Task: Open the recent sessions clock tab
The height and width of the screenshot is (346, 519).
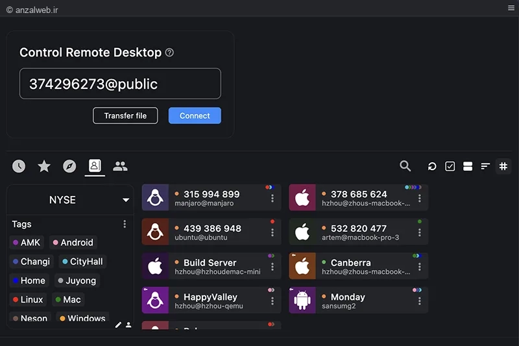Action: coord(19,166)
